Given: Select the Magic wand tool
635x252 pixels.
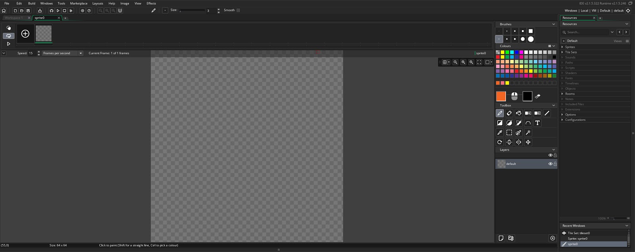Looking at the screenshot, I should coord(528,132).
